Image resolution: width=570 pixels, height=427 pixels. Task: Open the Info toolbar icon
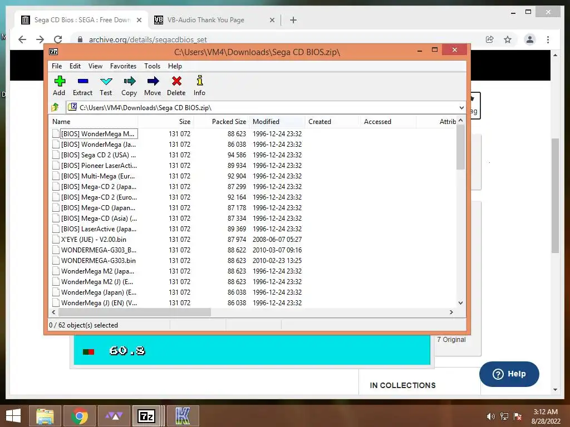point(199,86)
